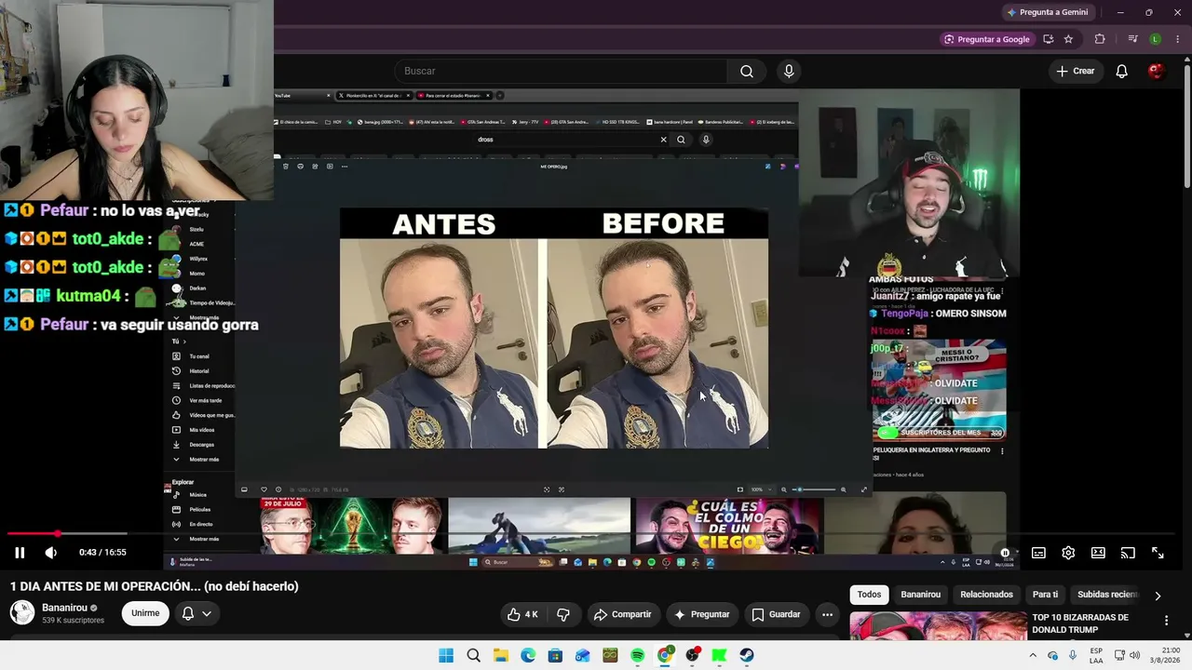Select the Bananirou filter chip
Screen dimensions: 1192x670
tap(921, 595)
